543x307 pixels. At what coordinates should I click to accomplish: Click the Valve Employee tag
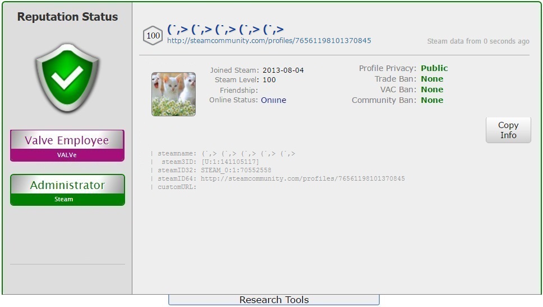(x=67, y=145)
